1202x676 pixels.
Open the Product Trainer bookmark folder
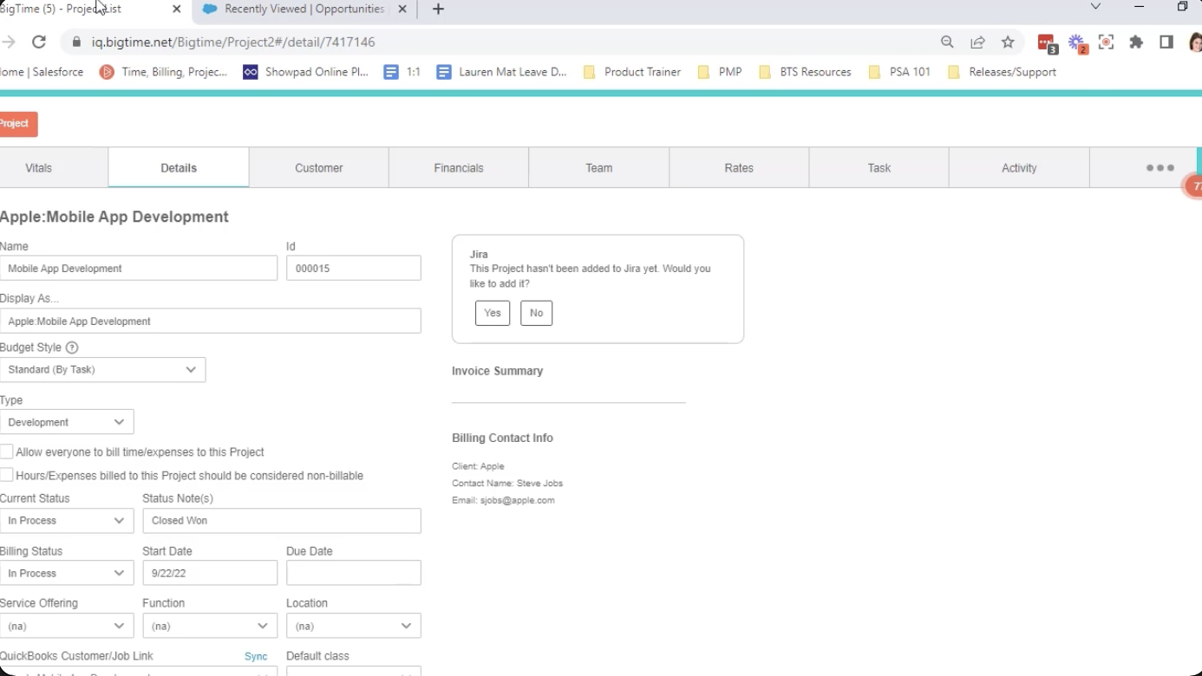(631, 72)
